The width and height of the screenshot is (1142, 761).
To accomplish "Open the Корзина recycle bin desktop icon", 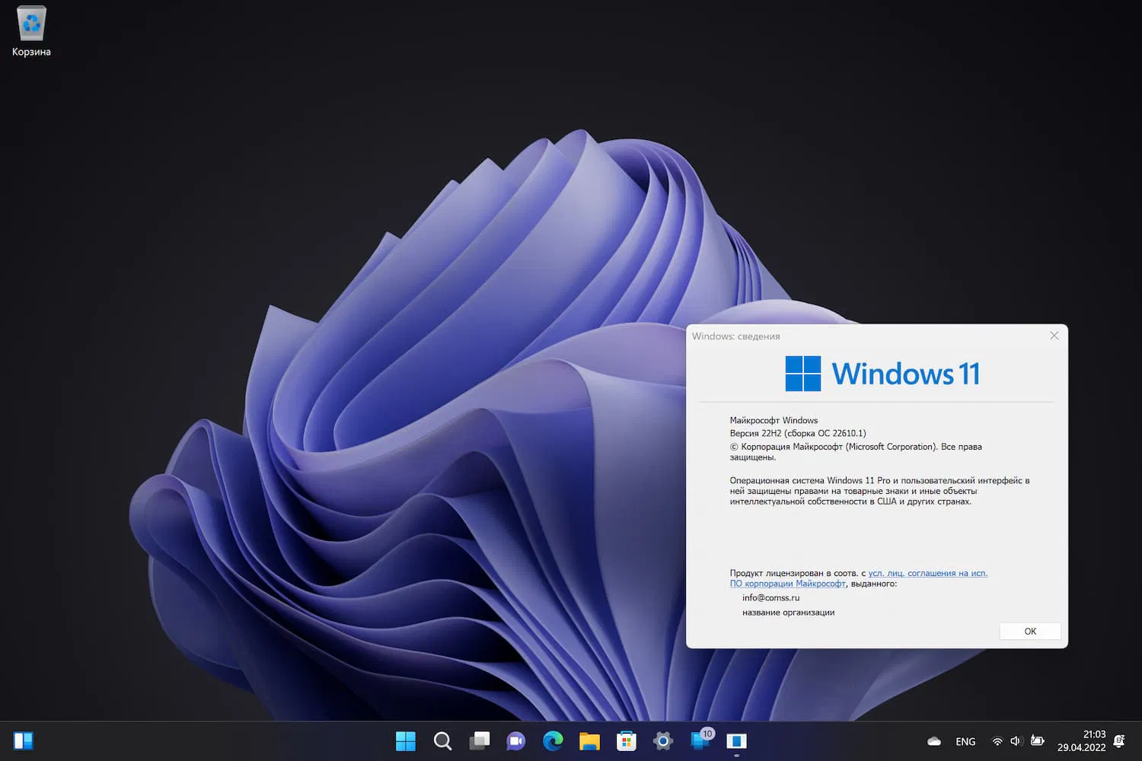I will coord(31,32).
